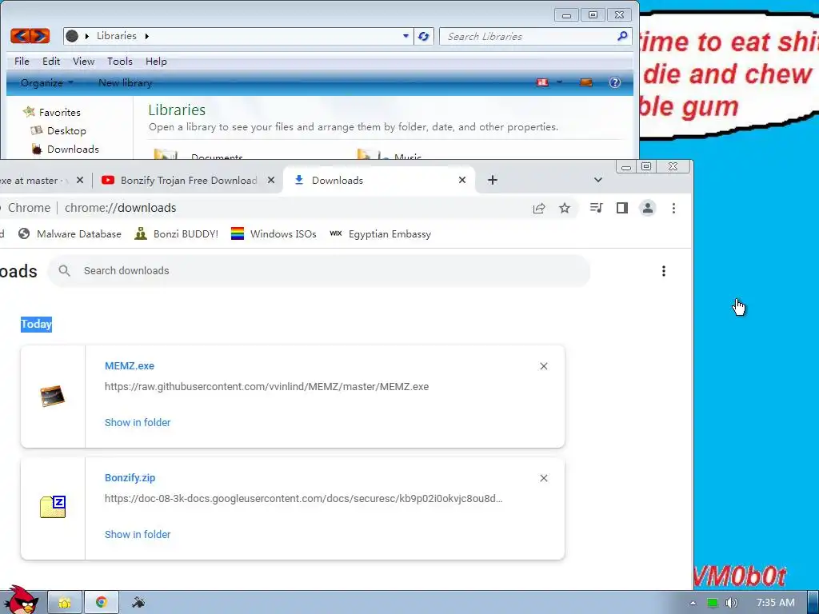819x614 pixels.
Task: Click the Search downloads field
Action: (x=319, y=270)
